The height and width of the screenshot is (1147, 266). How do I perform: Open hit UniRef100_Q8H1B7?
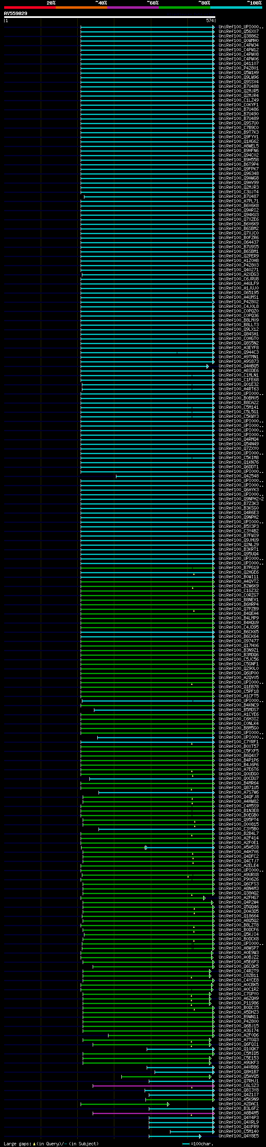click(x=239, y=1072)
